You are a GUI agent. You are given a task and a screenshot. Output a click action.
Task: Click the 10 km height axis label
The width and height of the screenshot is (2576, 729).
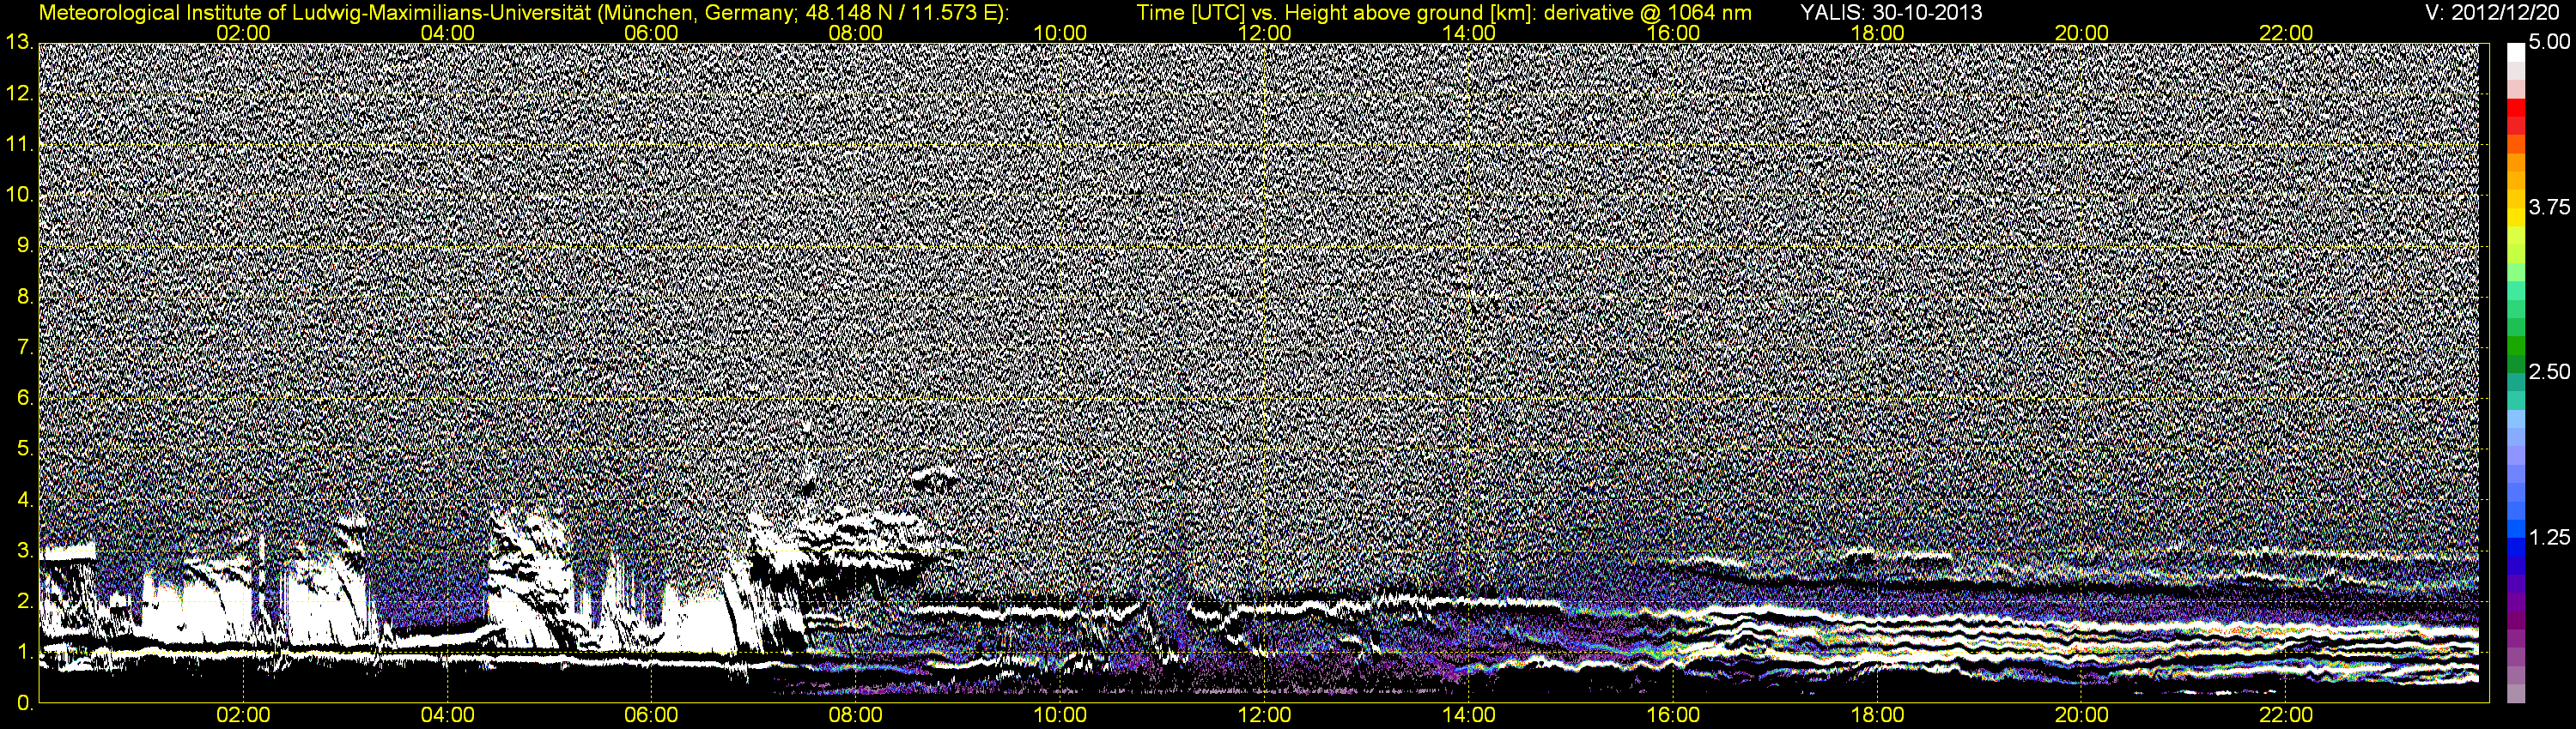(x=18, y=195)
